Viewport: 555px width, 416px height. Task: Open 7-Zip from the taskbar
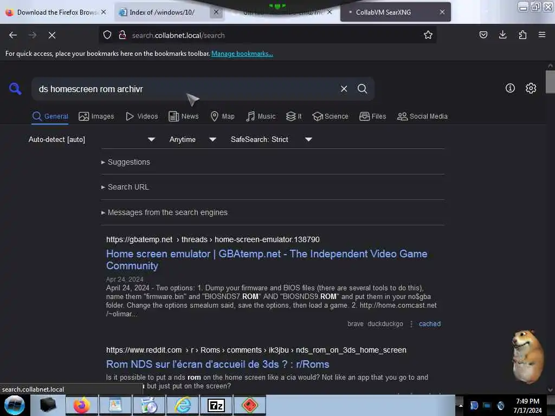tap(216, 405)
